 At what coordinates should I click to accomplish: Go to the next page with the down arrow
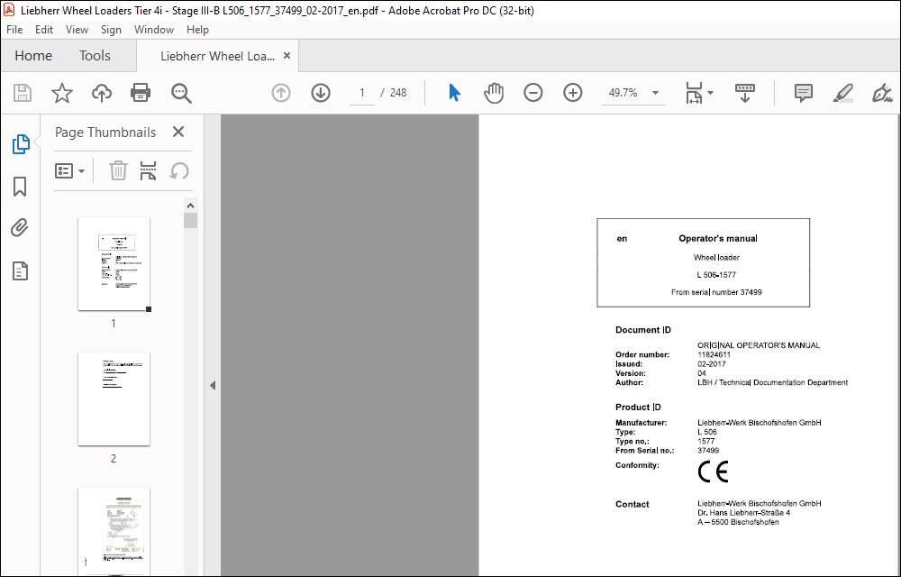point(321,93)
